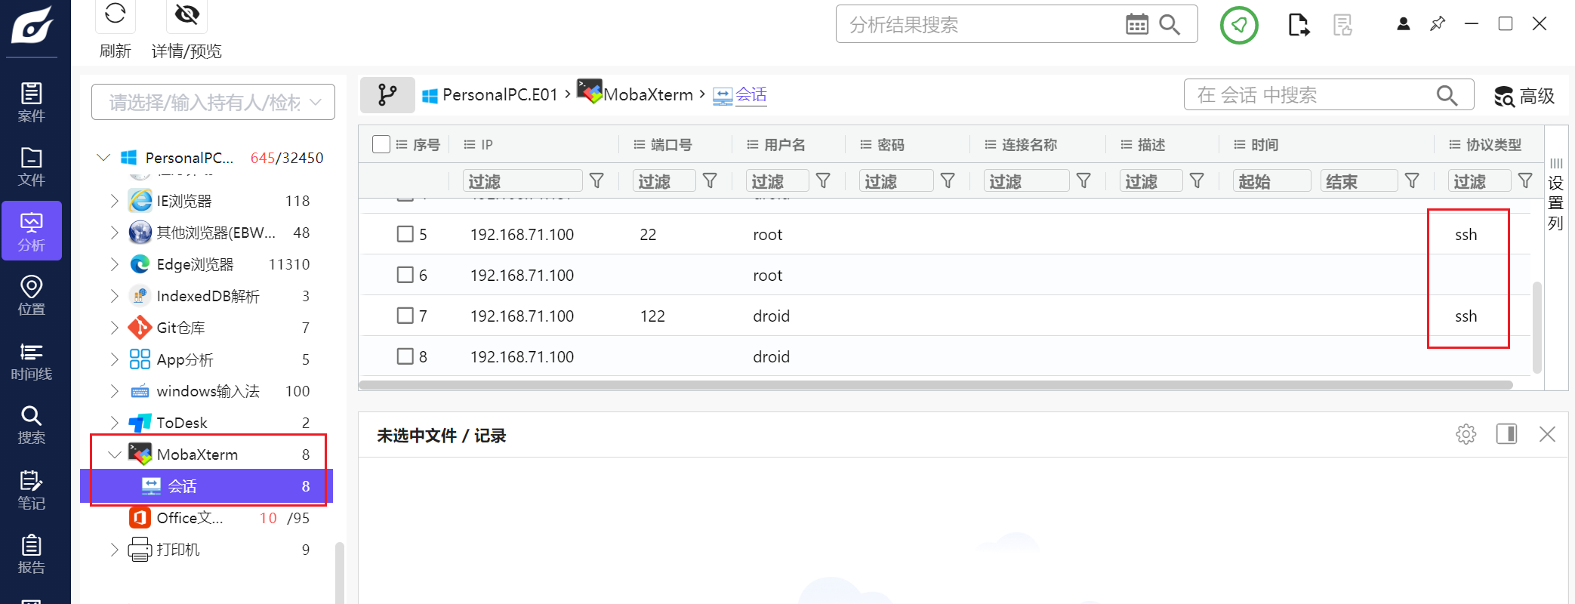Click the pin window icon
Screen dimensions: 1575x604
(1438, 24)
